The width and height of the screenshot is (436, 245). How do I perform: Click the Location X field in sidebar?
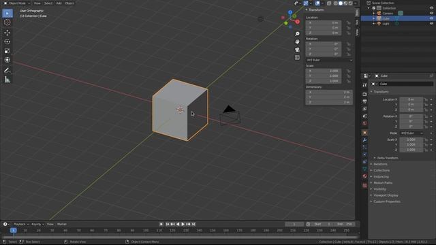[324, 22]
